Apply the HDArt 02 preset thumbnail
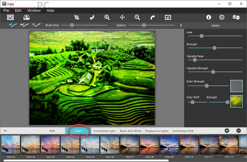Image resolution: width=247 pixels, height=162 pixels. (x=31, y=145)
